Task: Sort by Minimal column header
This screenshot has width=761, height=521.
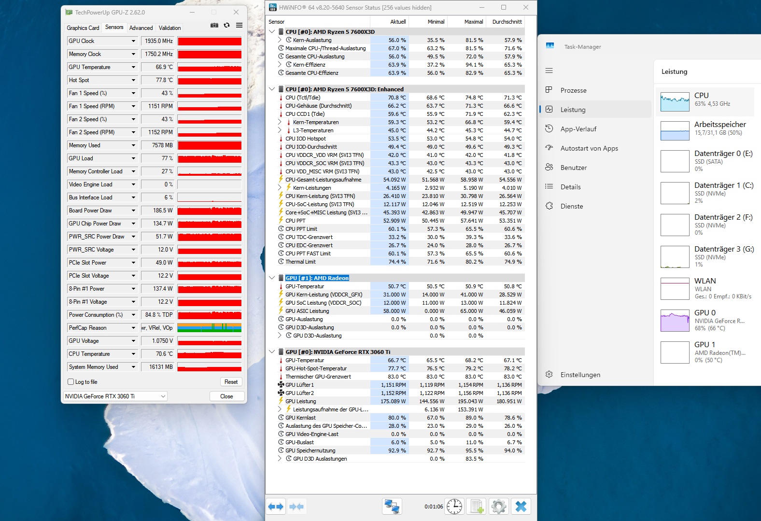Action: tap(428, 22)
